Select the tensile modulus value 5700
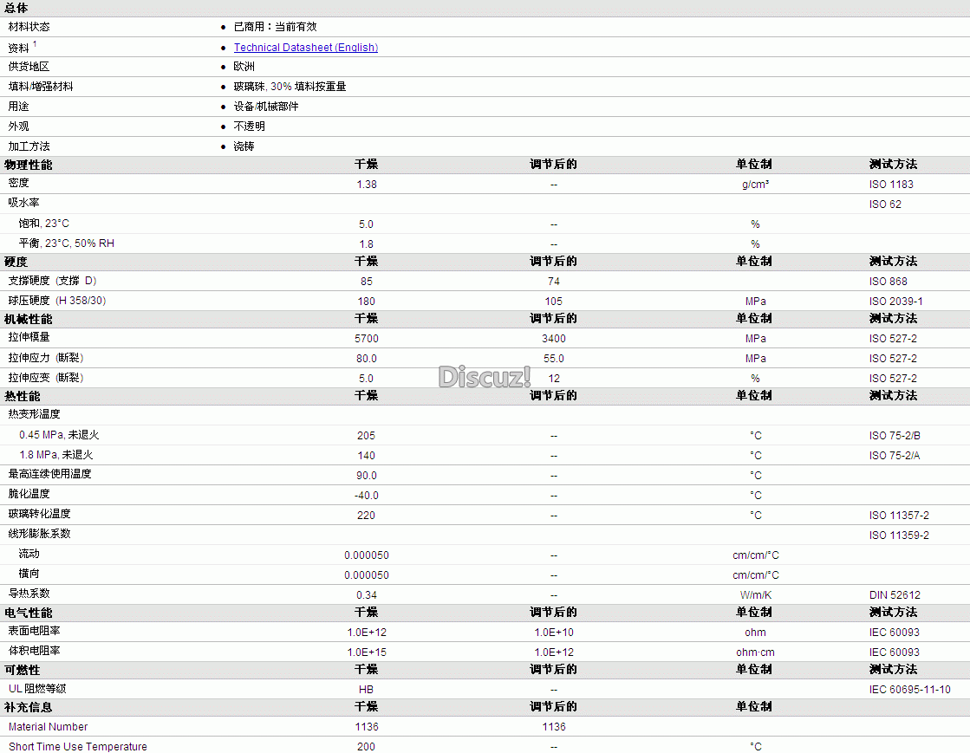Image resolution: width=970 pixels, height=753 pixels. coord(366,339)
